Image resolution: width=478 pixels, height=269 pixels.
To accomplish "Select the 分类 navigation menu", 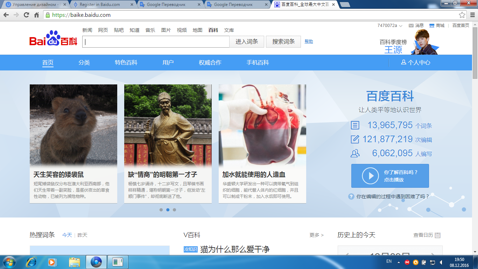I will click(x=84, y=62).
